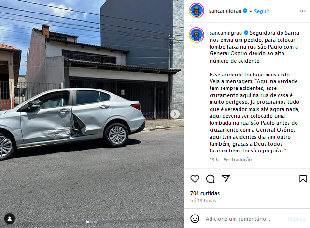The width and height of the screenshot is (310, 228).
Task: Translate caption with Ver tradução
Action: pos(237,160)
